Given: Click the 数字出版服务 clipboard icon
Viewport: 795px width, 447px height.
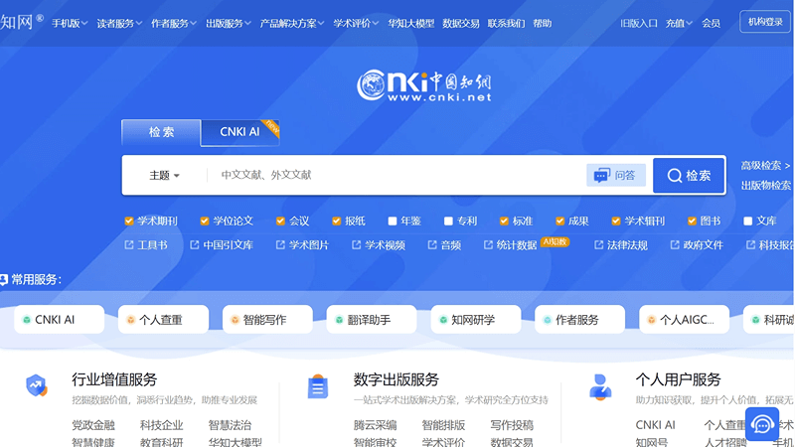Looking at the screenshot, I should point(318,386).
